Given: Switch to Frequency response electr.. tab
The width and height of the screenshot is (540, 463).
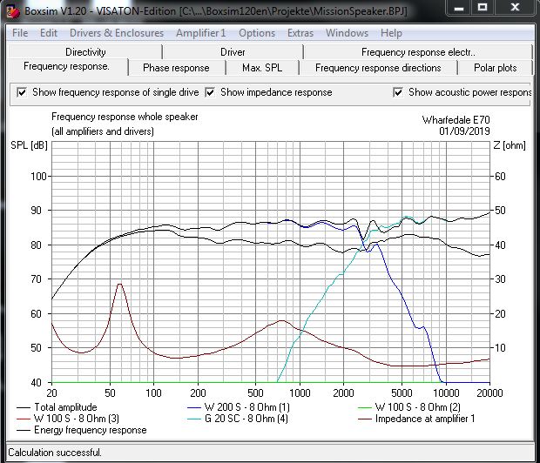Looking at the screenshot, I should [418, 52].
